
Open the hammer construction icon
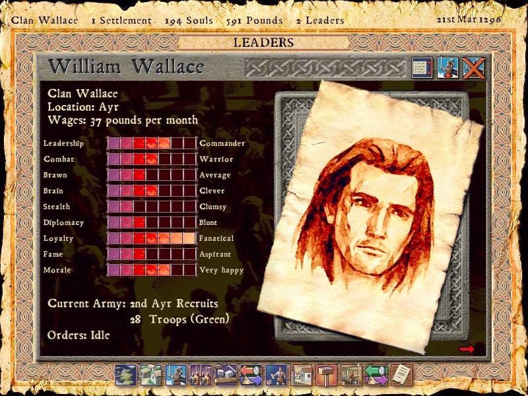coord(326,375)
